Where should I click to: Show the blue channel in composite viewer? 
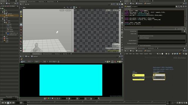click(x=51, y=99)
